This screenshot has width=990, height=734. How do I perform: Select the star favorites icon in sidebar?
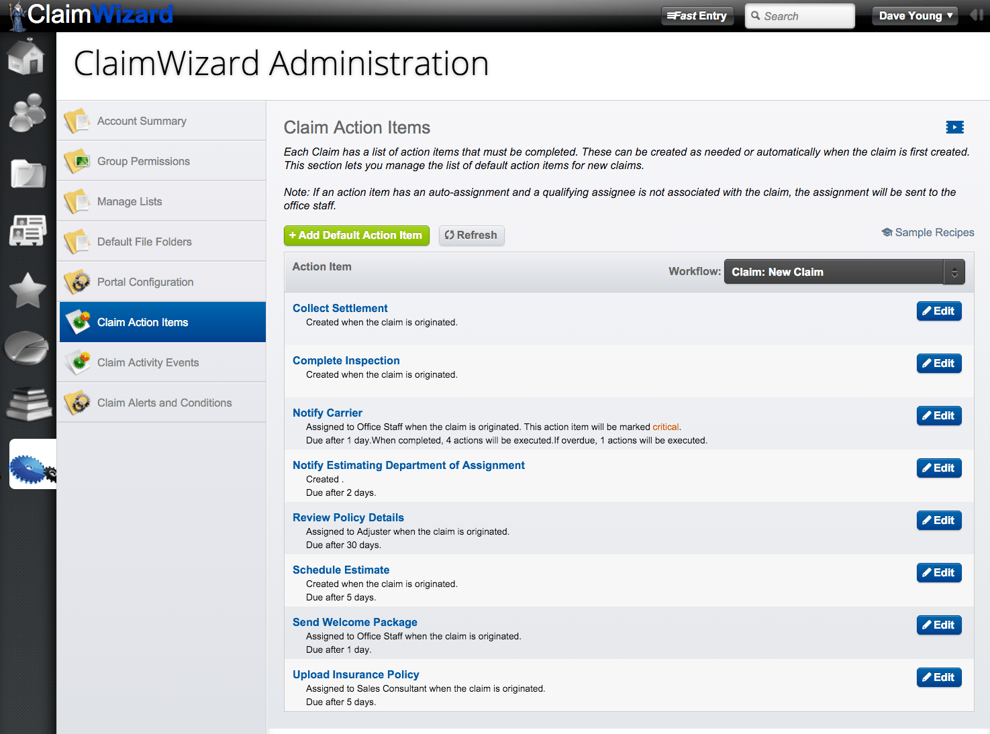27,290
